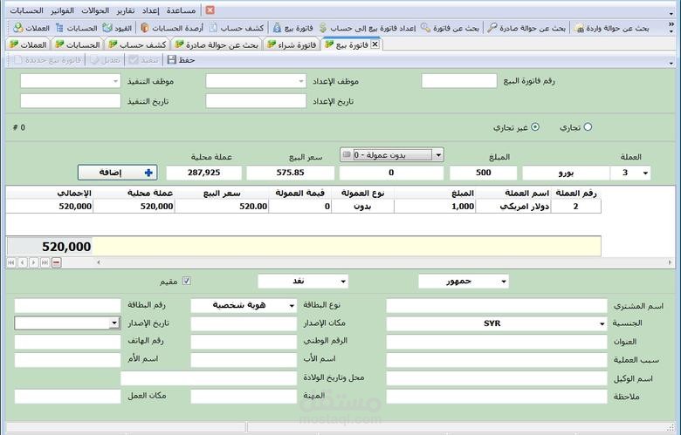Select the تجاري radio button

tap(588, 127)
